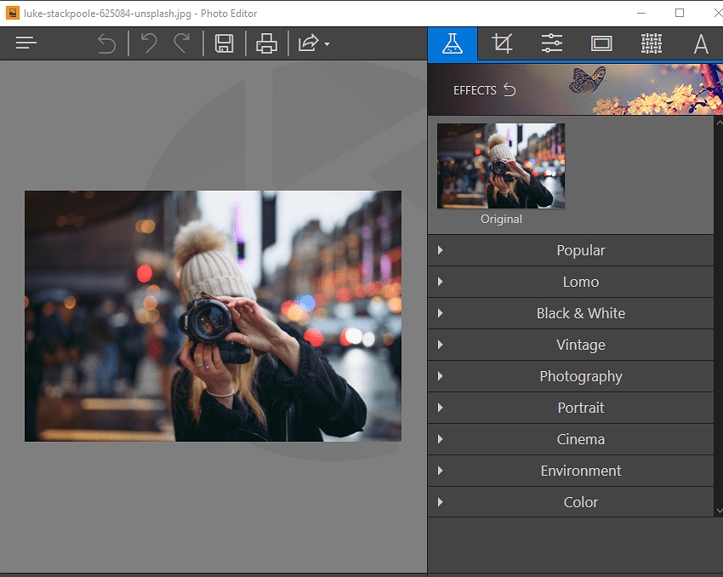Viewport: 723px width, 577px height.
Task: Expand the Environment effects category
Action: point(571,471)
